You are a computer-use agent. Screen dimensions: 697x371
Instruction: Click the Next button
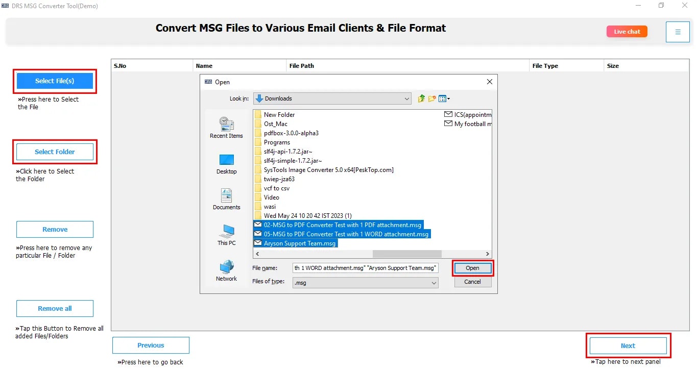(628, 345)
